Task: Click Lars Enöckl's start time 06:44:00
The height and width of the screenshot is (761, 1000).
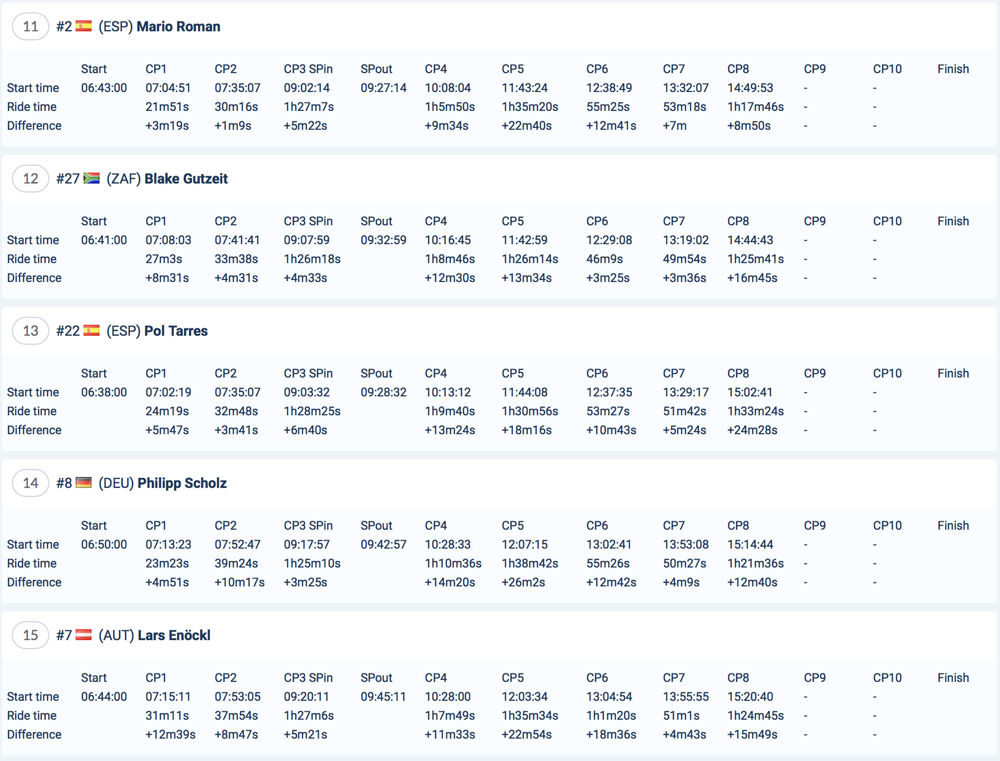Action: click(104, 697)
